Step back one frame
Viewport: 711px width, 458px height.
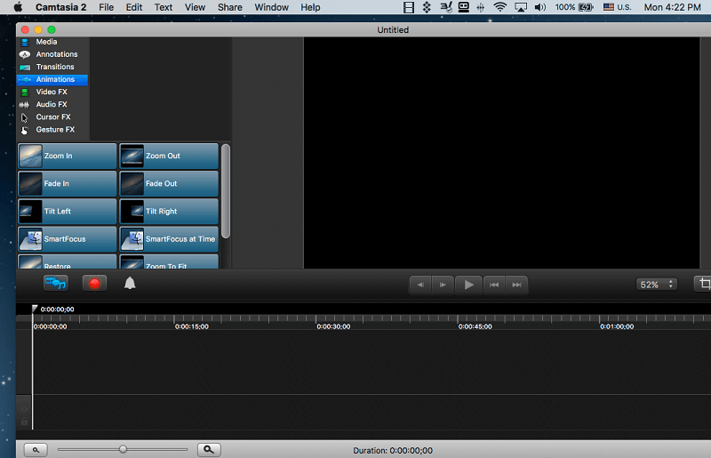click(x=420, y=285)
